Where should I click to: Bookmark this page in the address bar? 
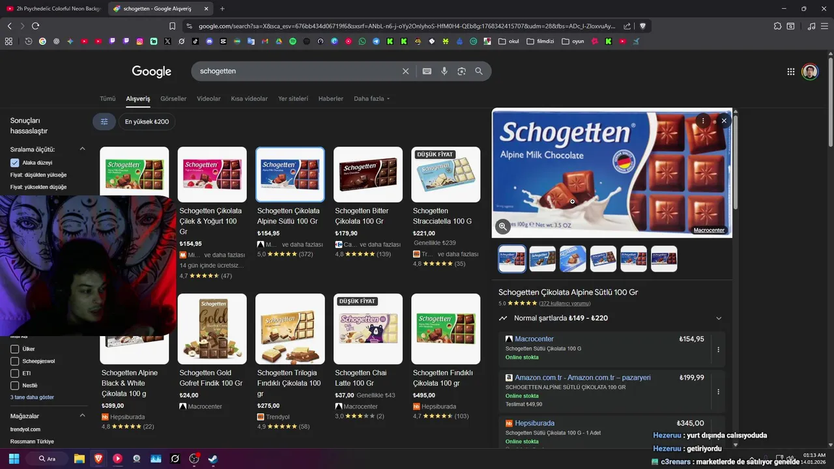(x=172, y=26)
